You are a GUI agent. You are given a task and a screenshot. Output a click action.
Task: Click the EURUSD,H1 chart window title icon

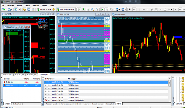(x=59, y=14)
